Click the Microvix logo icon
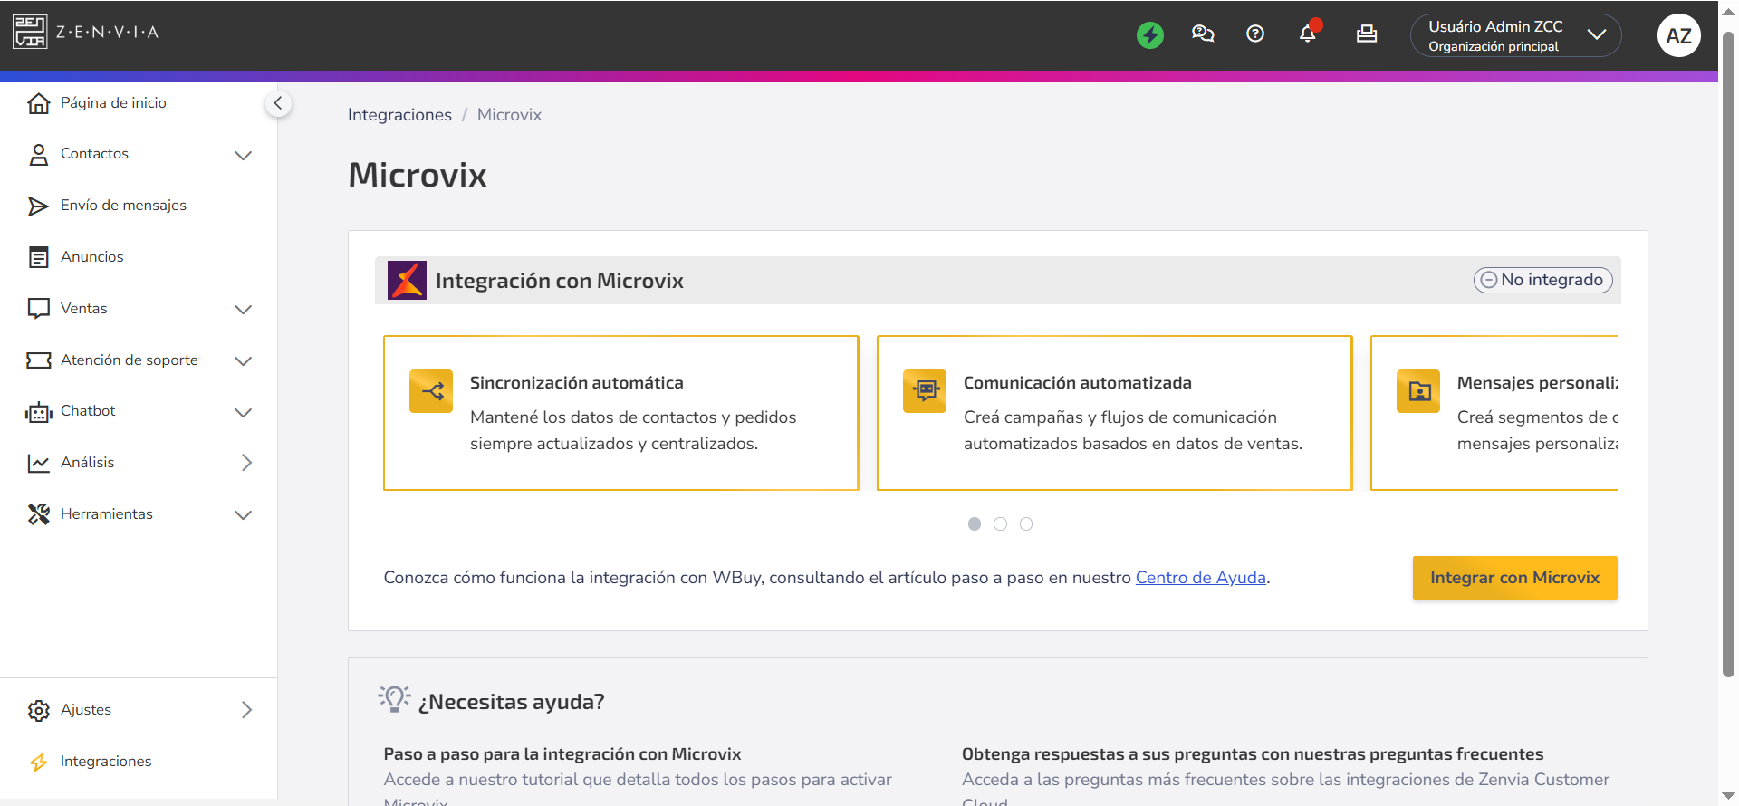Viewport: 1739px width, 806px height. click(407, 281)
